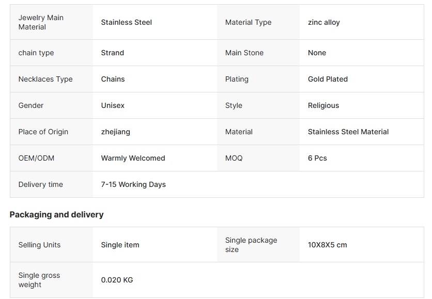Click the 'Necklaces Type' label
Viewport: 432px width, 299px height.
tap(45, 79)
